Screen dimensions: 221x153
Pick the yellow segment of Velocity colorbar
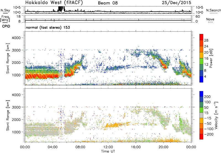[x=201, y=121]
